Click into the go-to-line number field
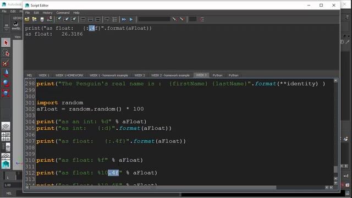352x198 pixels. (x=193, y=19)
